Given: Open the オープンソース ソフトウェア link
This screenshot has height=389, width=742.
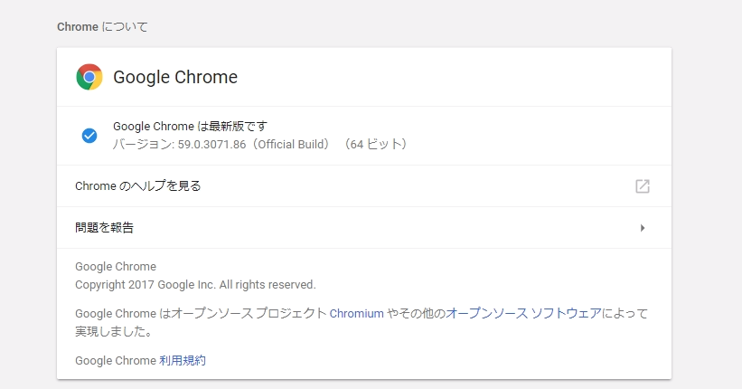Looking at the screenshot, I should point(523,314).
